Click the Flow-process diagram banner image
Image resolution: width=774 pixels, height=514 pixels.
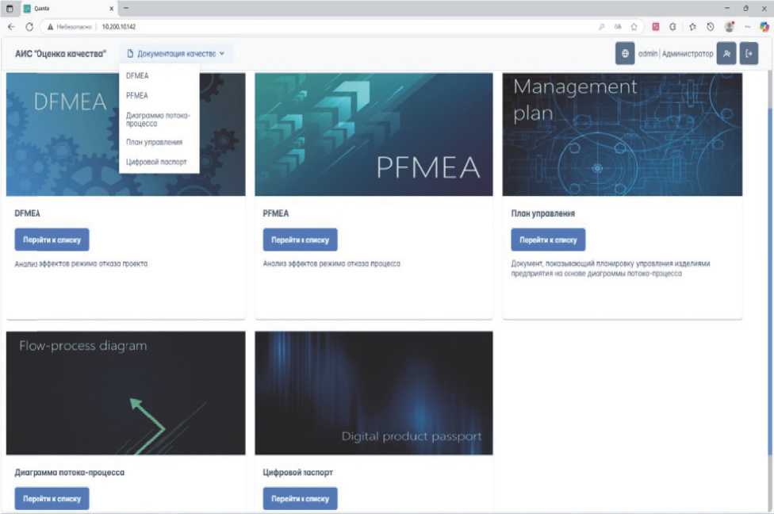pos(125,393)
